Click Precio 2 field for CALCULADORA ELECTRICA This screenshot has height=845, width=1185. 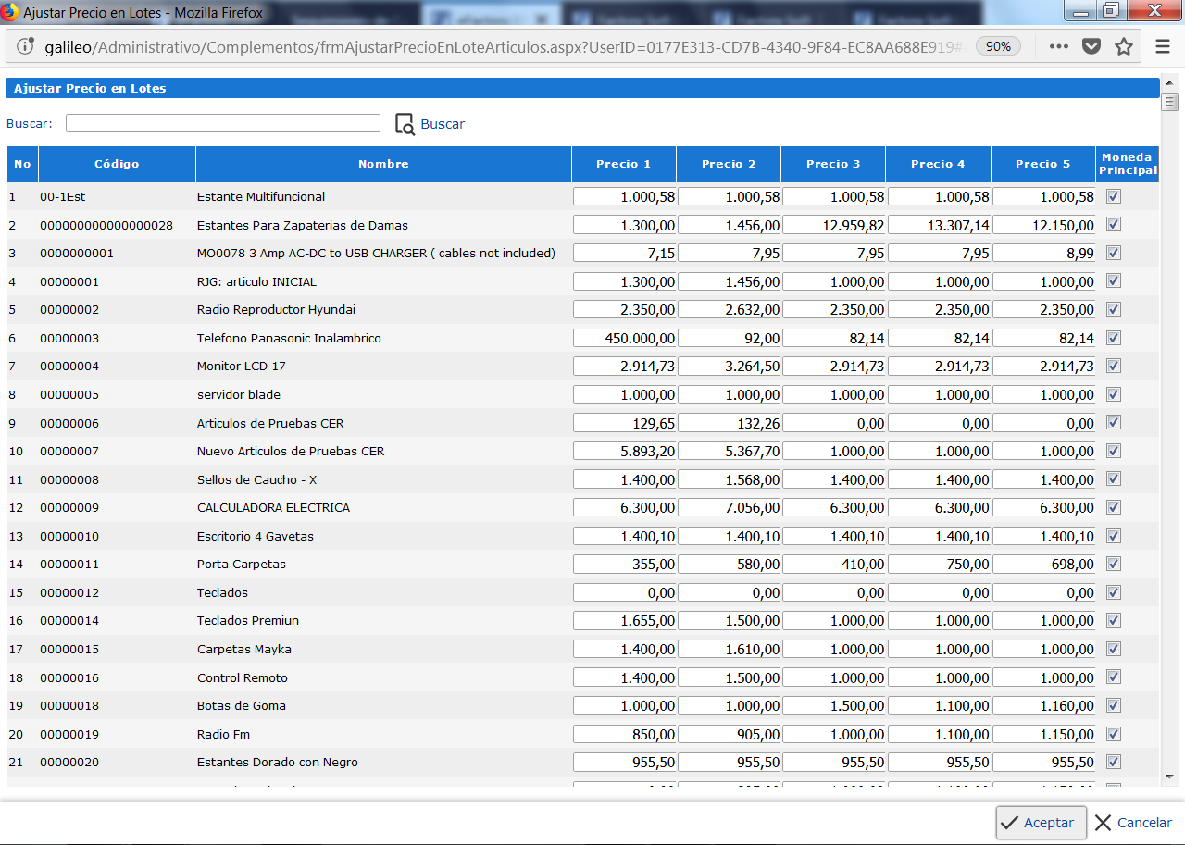(x=729, y=508)
